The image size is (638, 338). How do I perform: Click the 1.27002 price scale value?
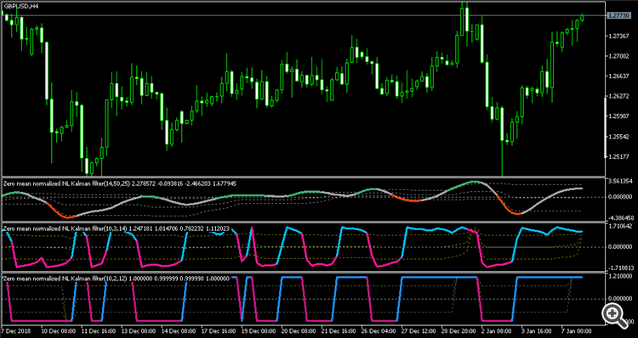[618, 56]
